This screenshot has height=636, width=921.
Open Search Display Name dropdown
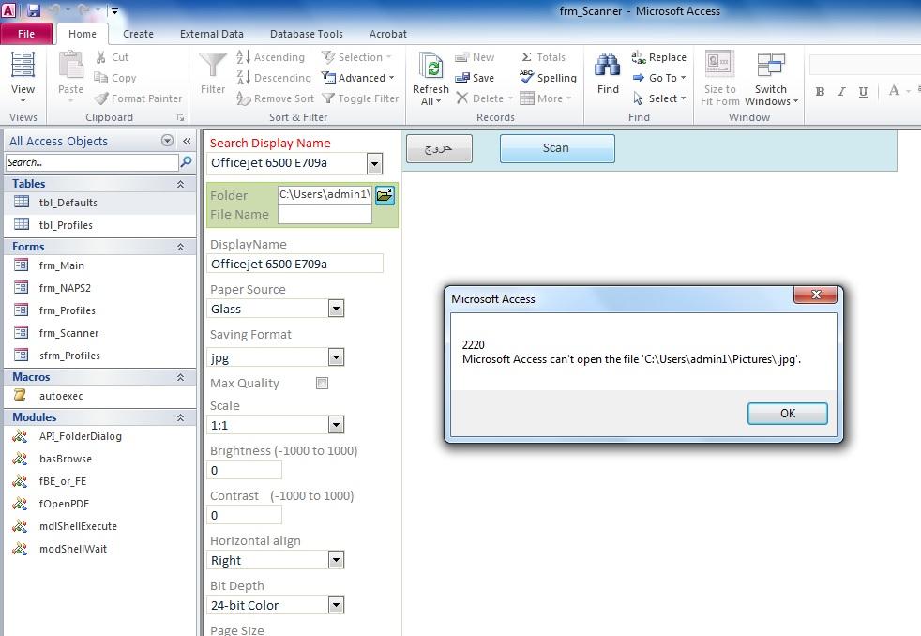click(x=374, y=164)
